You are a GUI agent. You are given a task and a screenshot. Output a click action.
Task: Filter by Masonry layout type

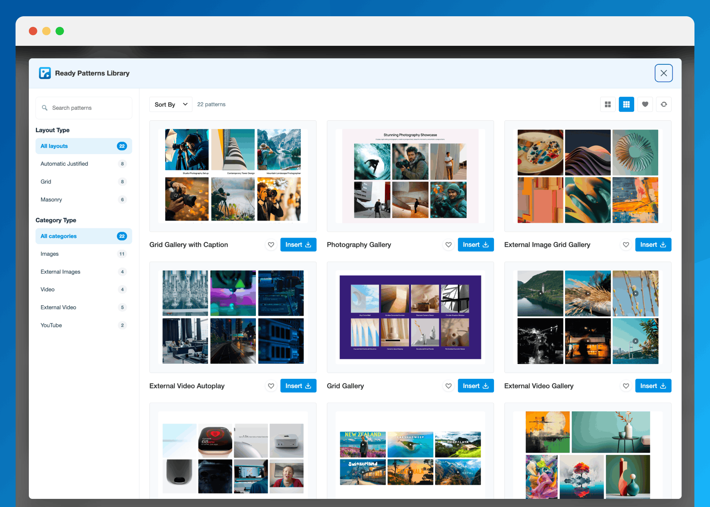[x=84, y=200]
